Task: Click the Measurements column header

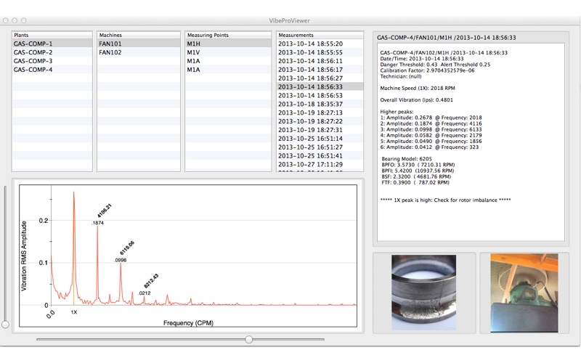Action: pos(318,35)
